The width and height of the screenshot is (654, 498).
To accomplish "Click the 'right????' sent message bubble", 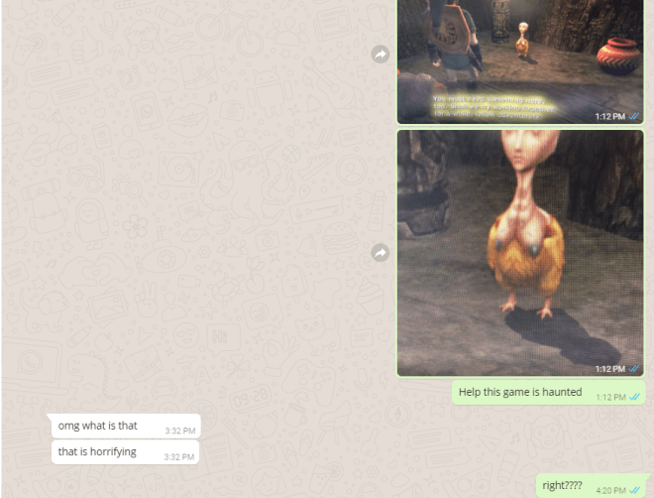I will (562, 486).
